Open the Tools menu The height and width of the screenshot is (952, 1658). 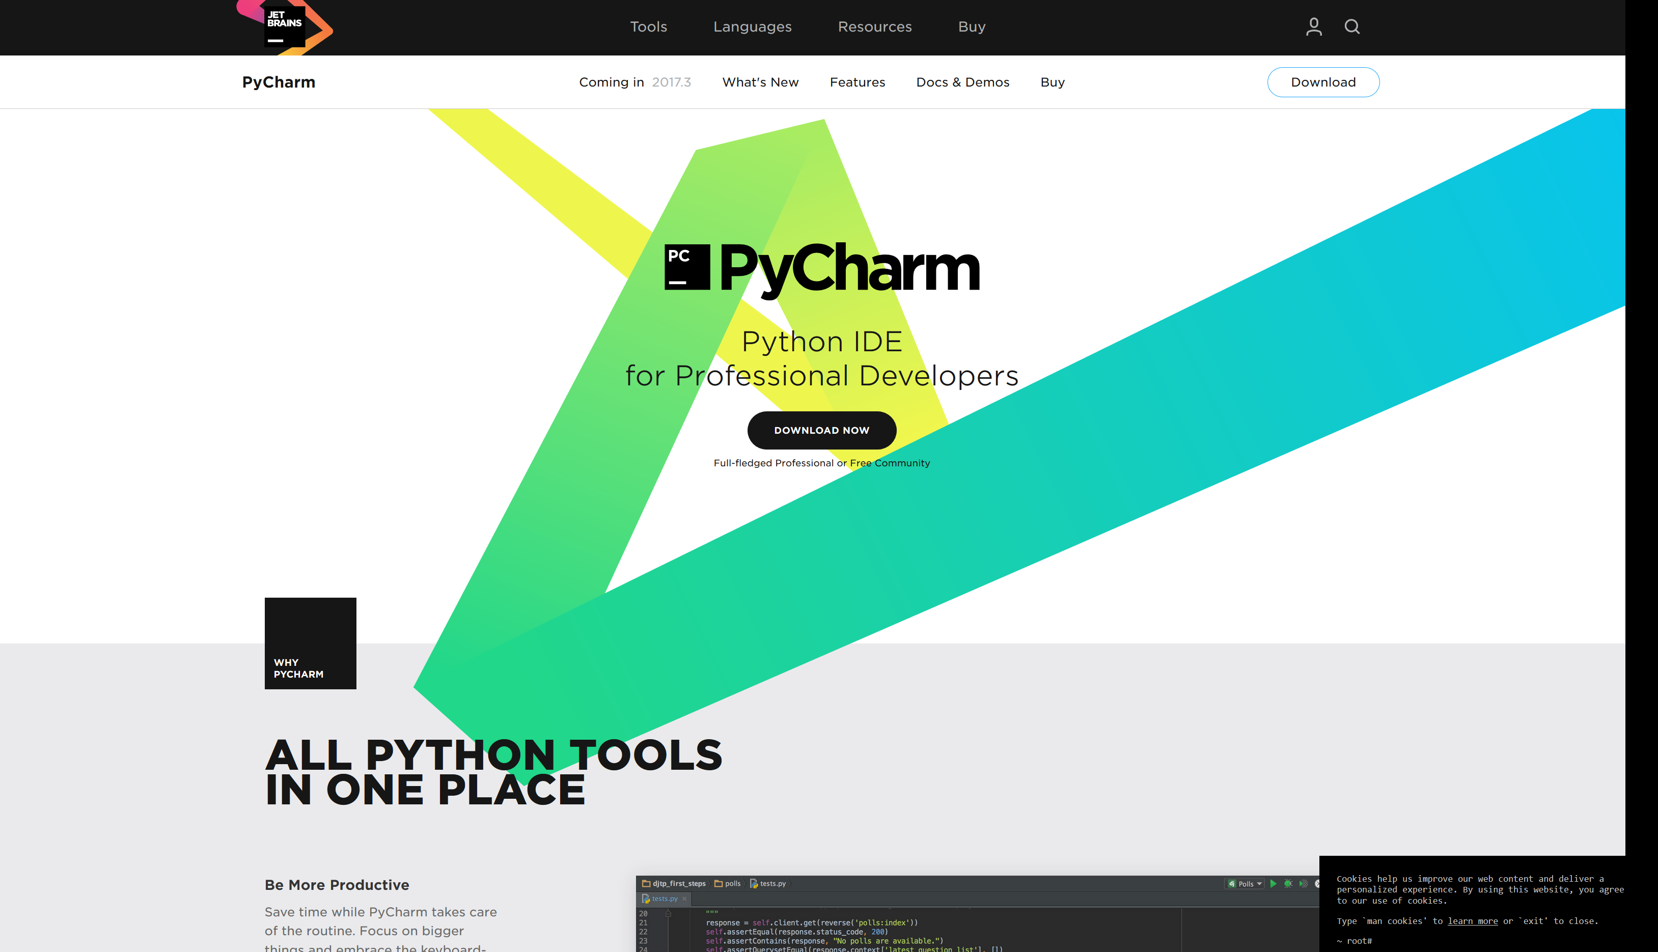pos(649,27)
